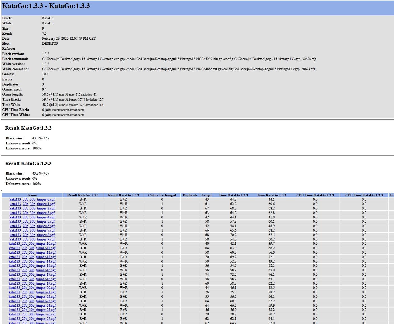Click the page title KataGo:1.3.3 - KataGo:1.3.3

click(46, 6)
